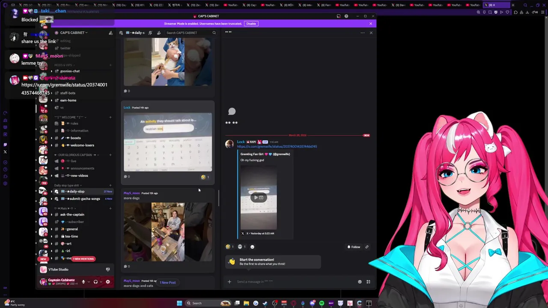Open the CAP'S CABINET server dropdown
The height and width of the screenshot is (308, 548).
74,33
